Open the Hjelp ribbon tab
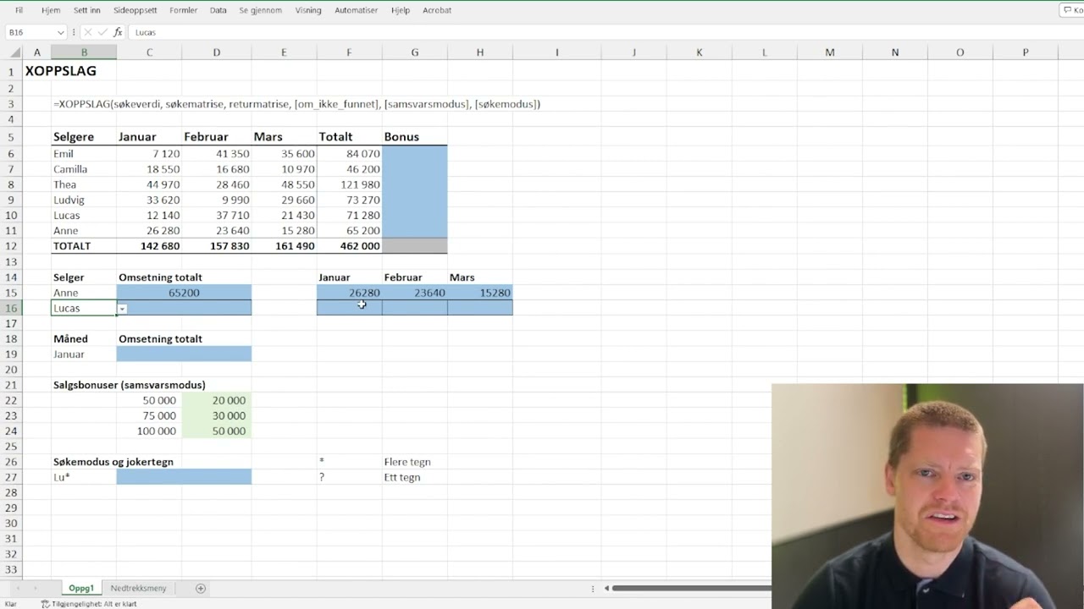Image resolution: width=1084 pixels, height=609 pixels. point(401,10)
